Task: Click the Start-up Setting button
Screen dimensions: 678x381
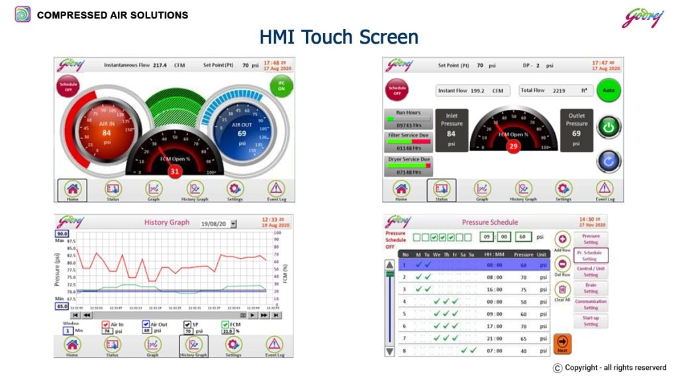Action: click(590, 321)
